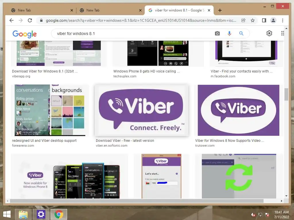Open Download Viber for Windows 8.1 (32bit result
294x220 pixels.
pyautogui.click(x=45, y=71)
